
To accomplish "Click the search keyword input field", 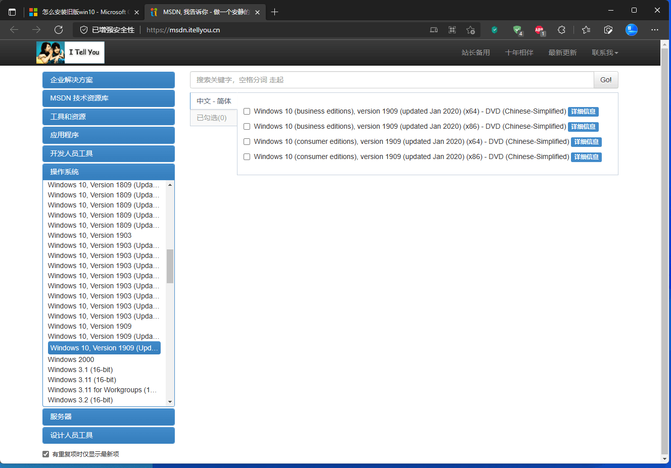I will (x=392, y=80).
